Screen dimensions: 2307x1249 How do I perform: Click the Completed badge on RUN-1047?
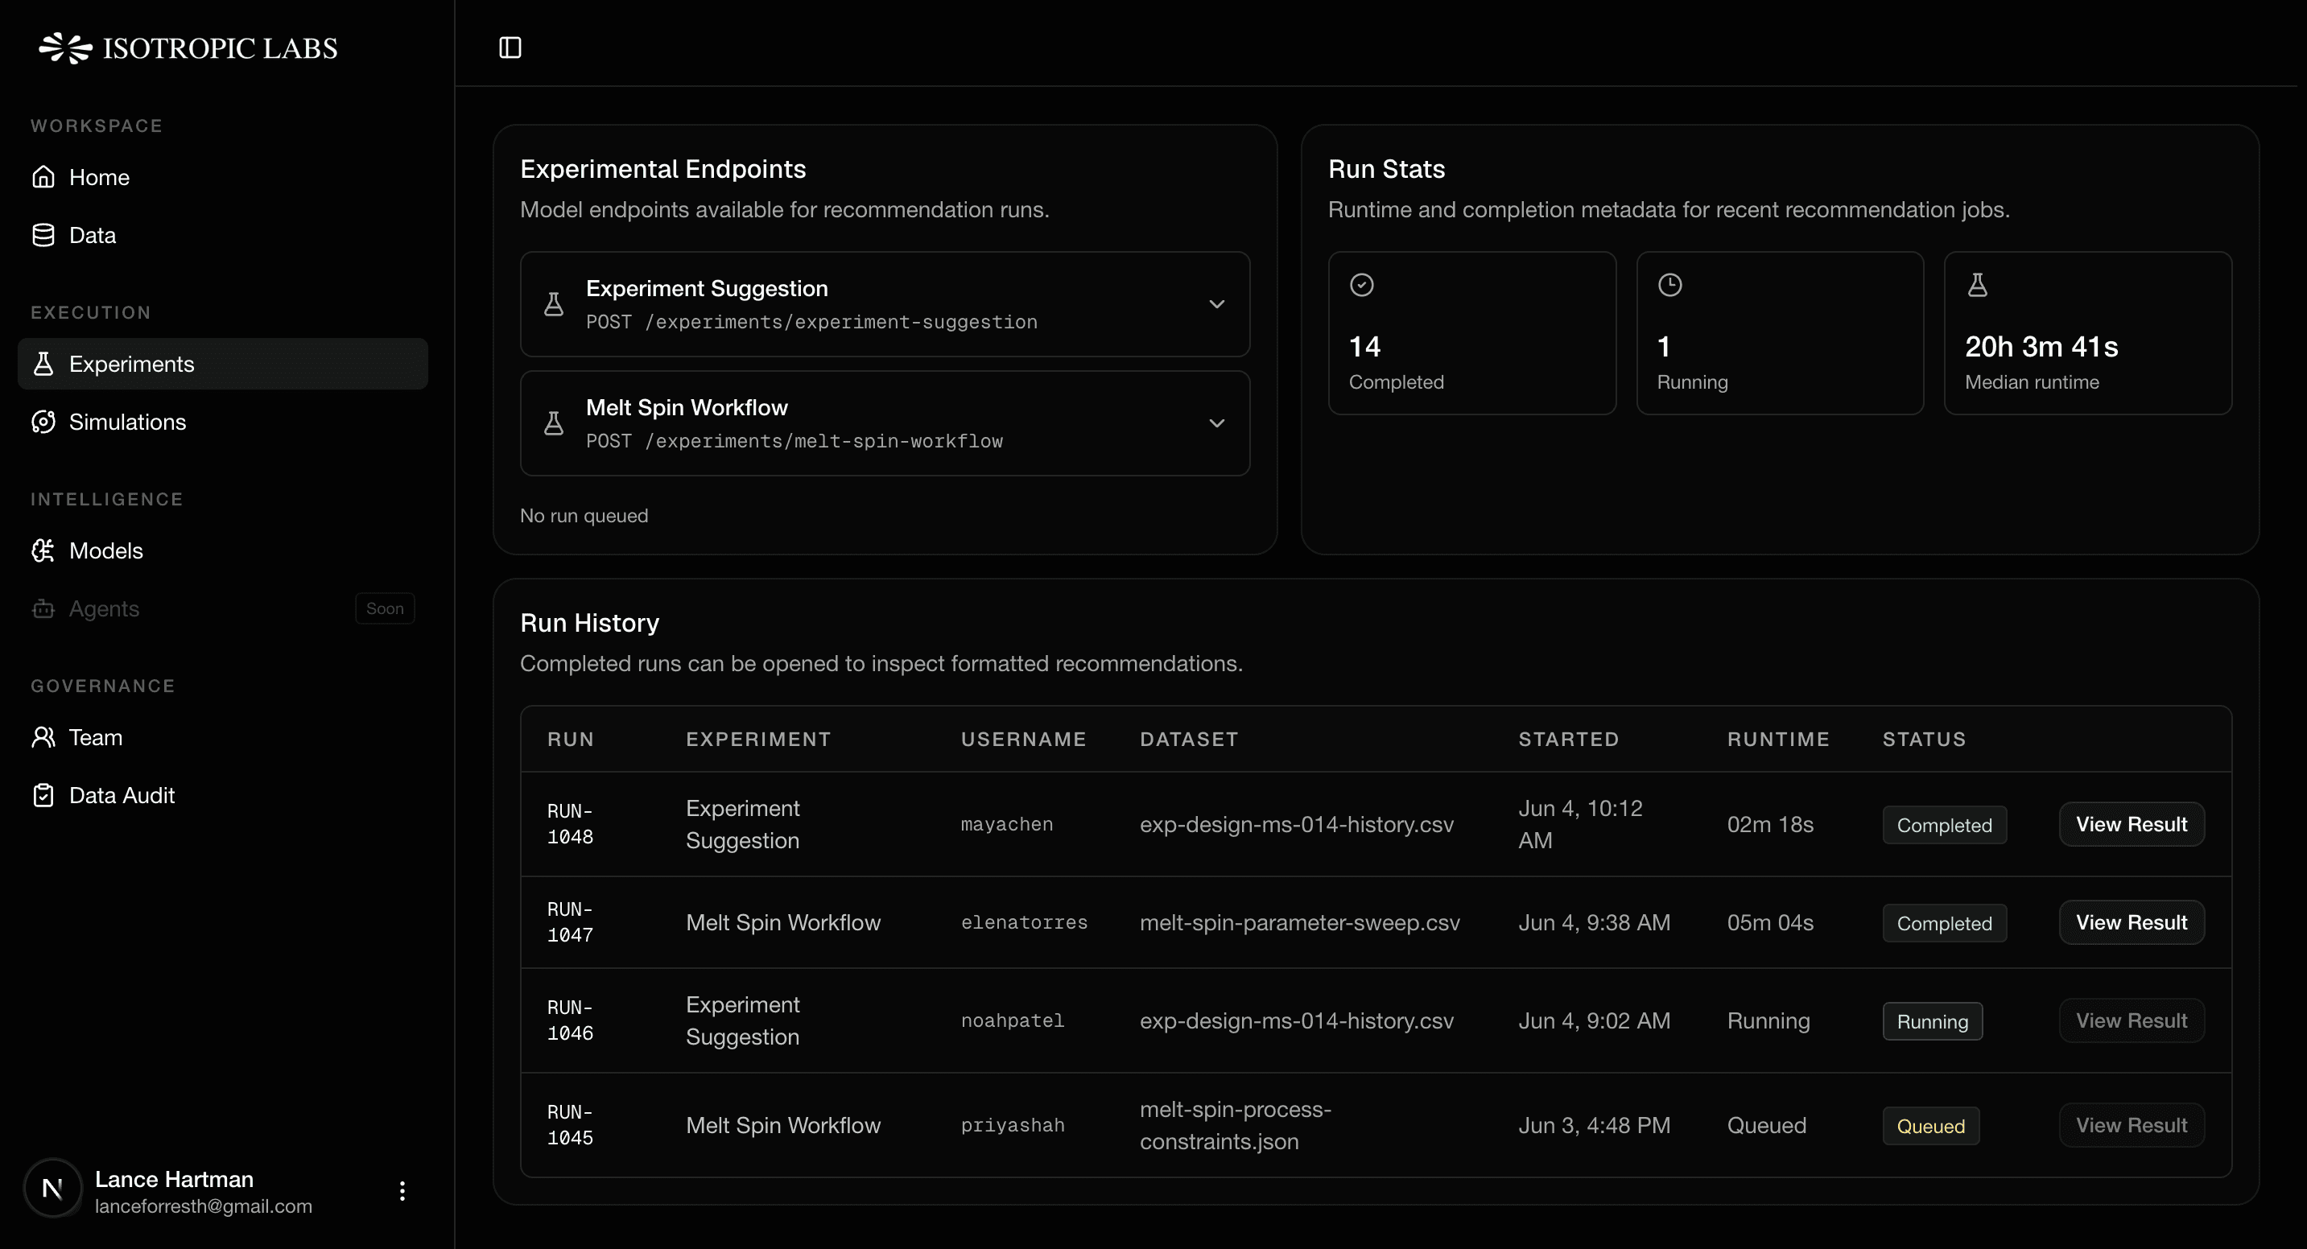pyautogui.click(x=1944, y=924)
